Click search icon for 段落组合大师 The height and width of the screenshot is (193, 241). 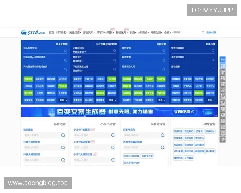(164, 70)
